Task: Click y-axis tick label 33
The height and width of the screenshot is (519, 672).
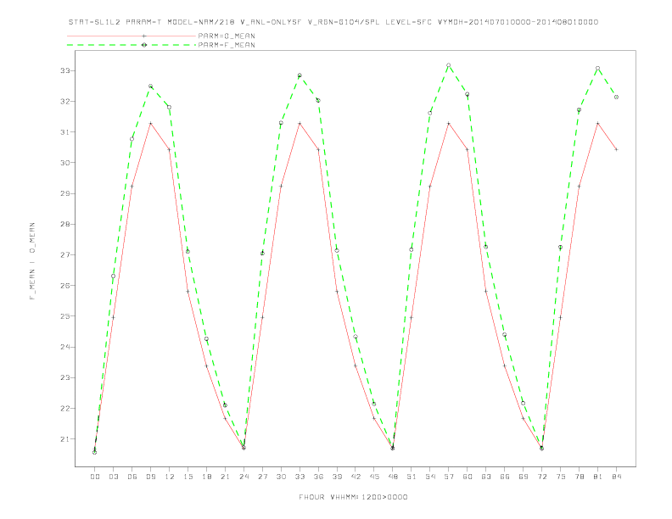Action: point(65,70)
